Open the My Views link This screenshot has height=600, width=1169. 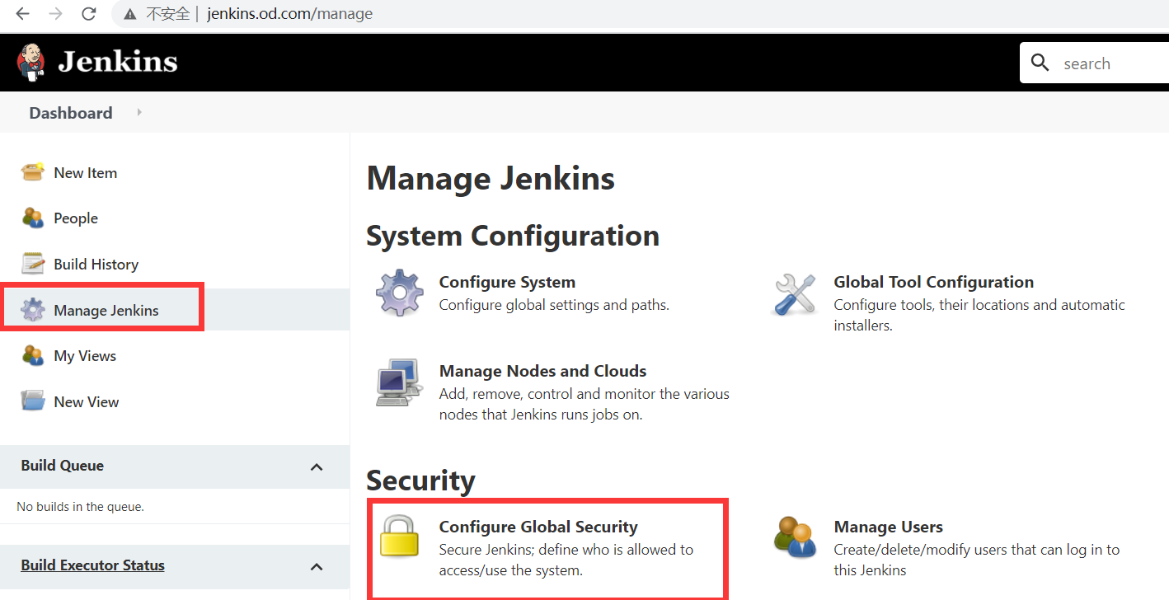click(x=85, y=356)
